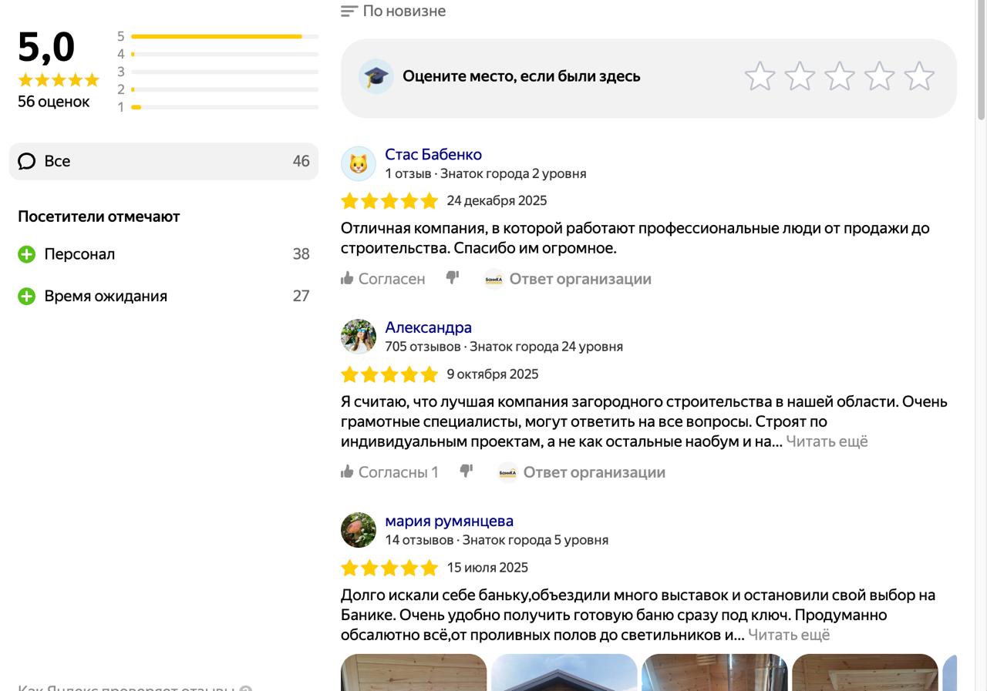Expand мария румянцева review with Читать ещё
Image resolution: width=987 pixels, height=691 pixels.
[789, 635]
